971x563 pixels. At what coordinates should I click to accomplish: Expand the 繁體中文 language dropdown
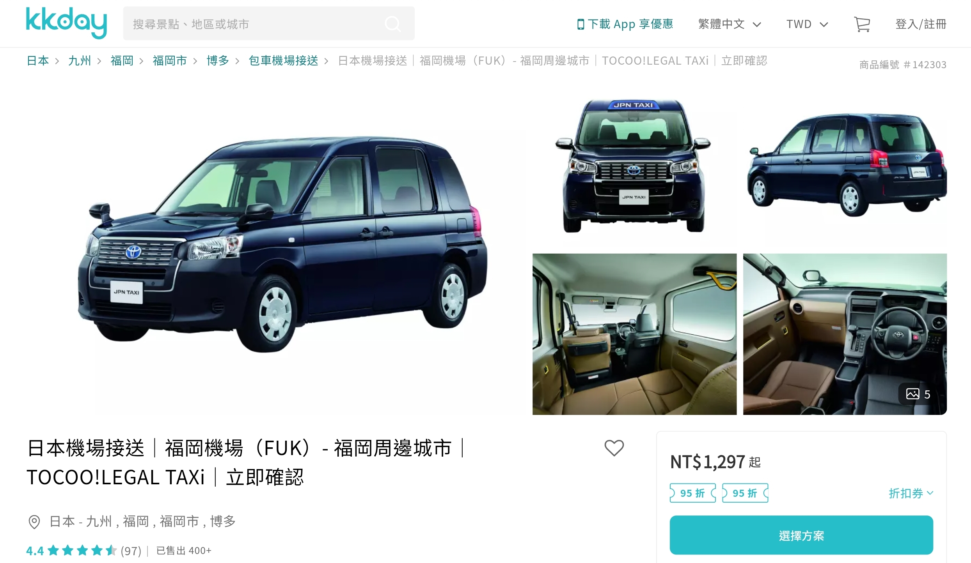pos(729,24)
